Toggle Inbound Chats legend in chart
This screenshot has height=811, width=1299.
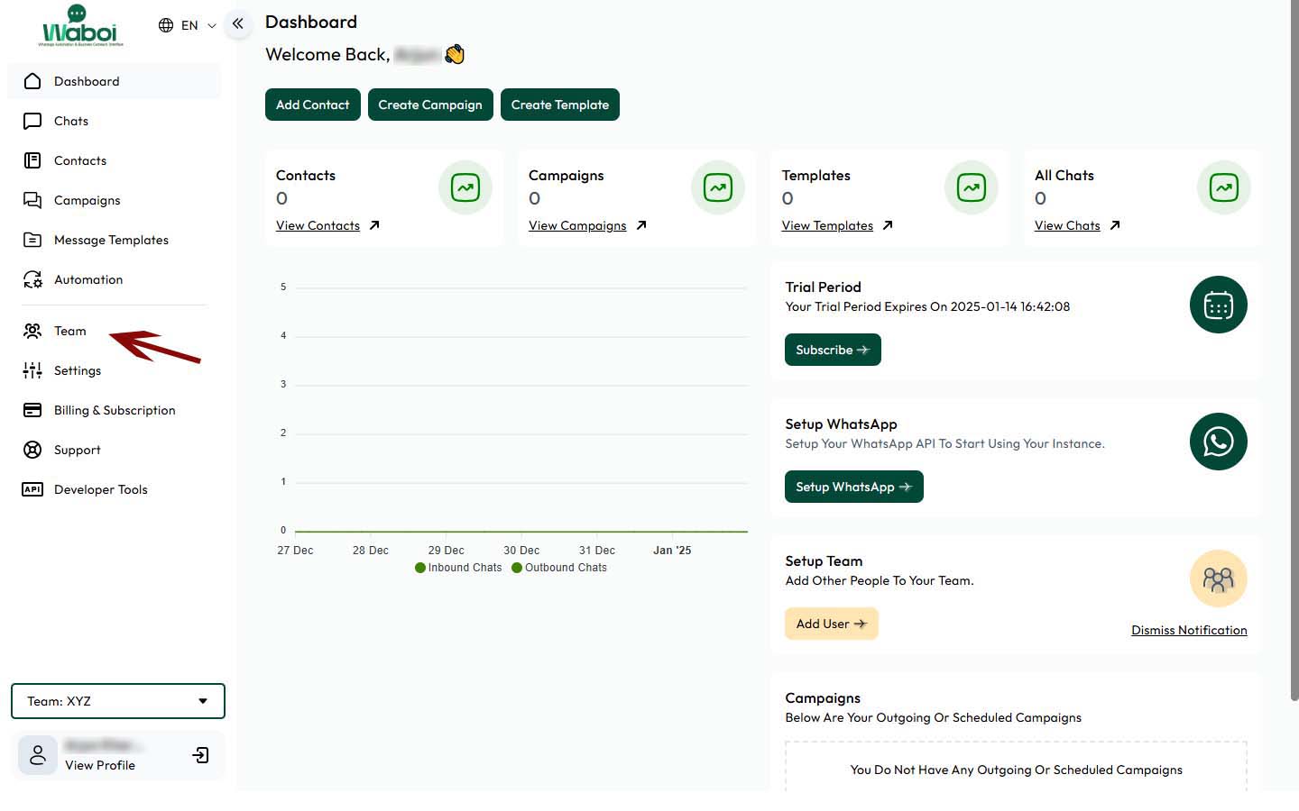click(x=458, y=568)
